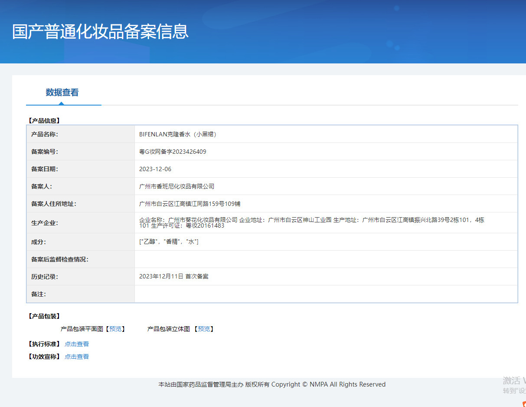Click 点击查看 next to 执行标准

point(77,344)
